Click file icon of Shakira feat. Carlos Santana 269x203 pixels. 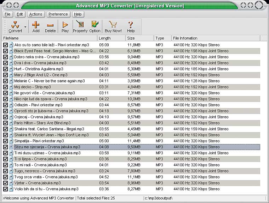[x=11, y=129]
